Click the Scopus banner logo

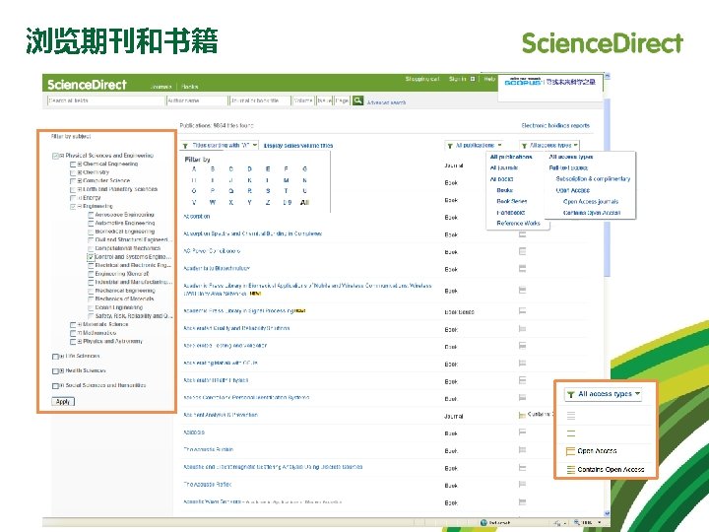point(523,82)
